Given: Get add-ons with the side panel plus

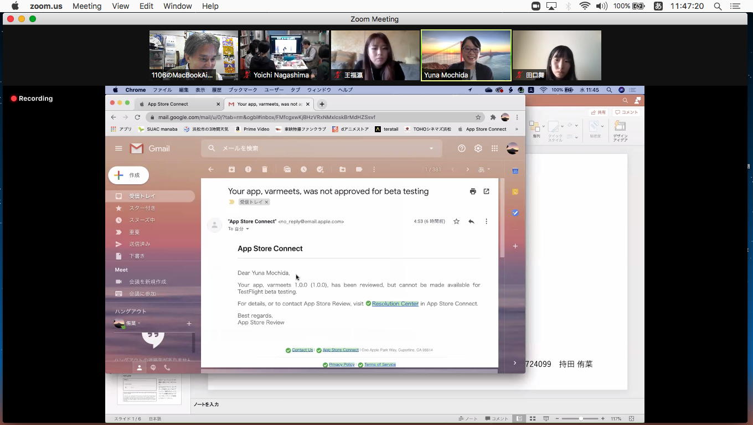Looking at the screenshot, I should tap(515, 246).
